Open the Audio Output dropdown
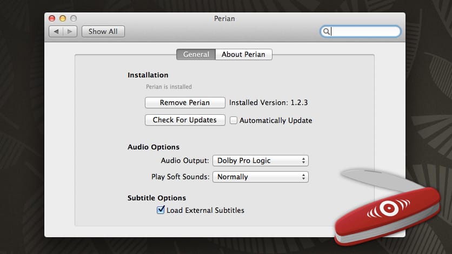 pyautogui.click(x=261, y=160)
